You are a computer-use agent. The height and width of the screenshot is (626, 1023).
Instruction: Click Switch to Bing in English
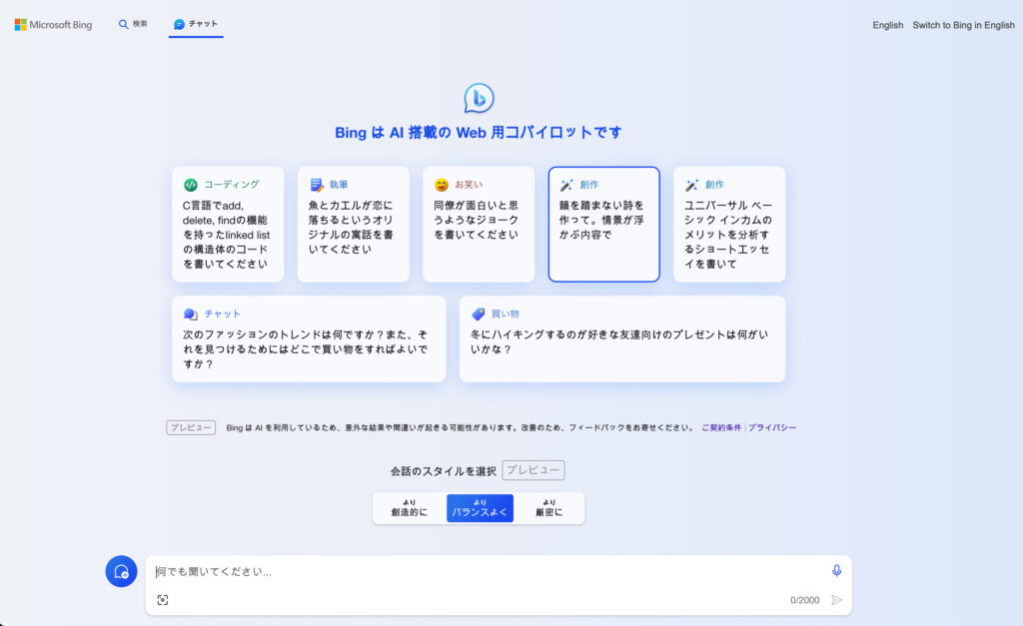coord(964,25)
